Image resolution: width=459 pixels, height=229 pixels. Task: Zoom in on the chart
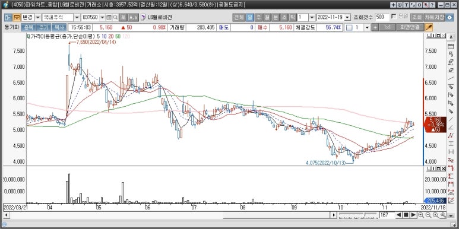click(421, 215)
